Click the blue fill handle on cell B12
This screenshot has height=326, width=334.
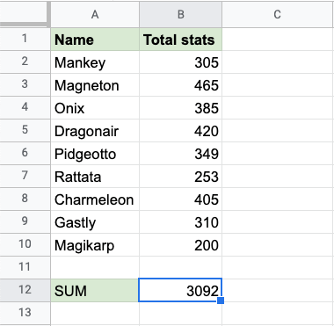(x=221, y=301)
